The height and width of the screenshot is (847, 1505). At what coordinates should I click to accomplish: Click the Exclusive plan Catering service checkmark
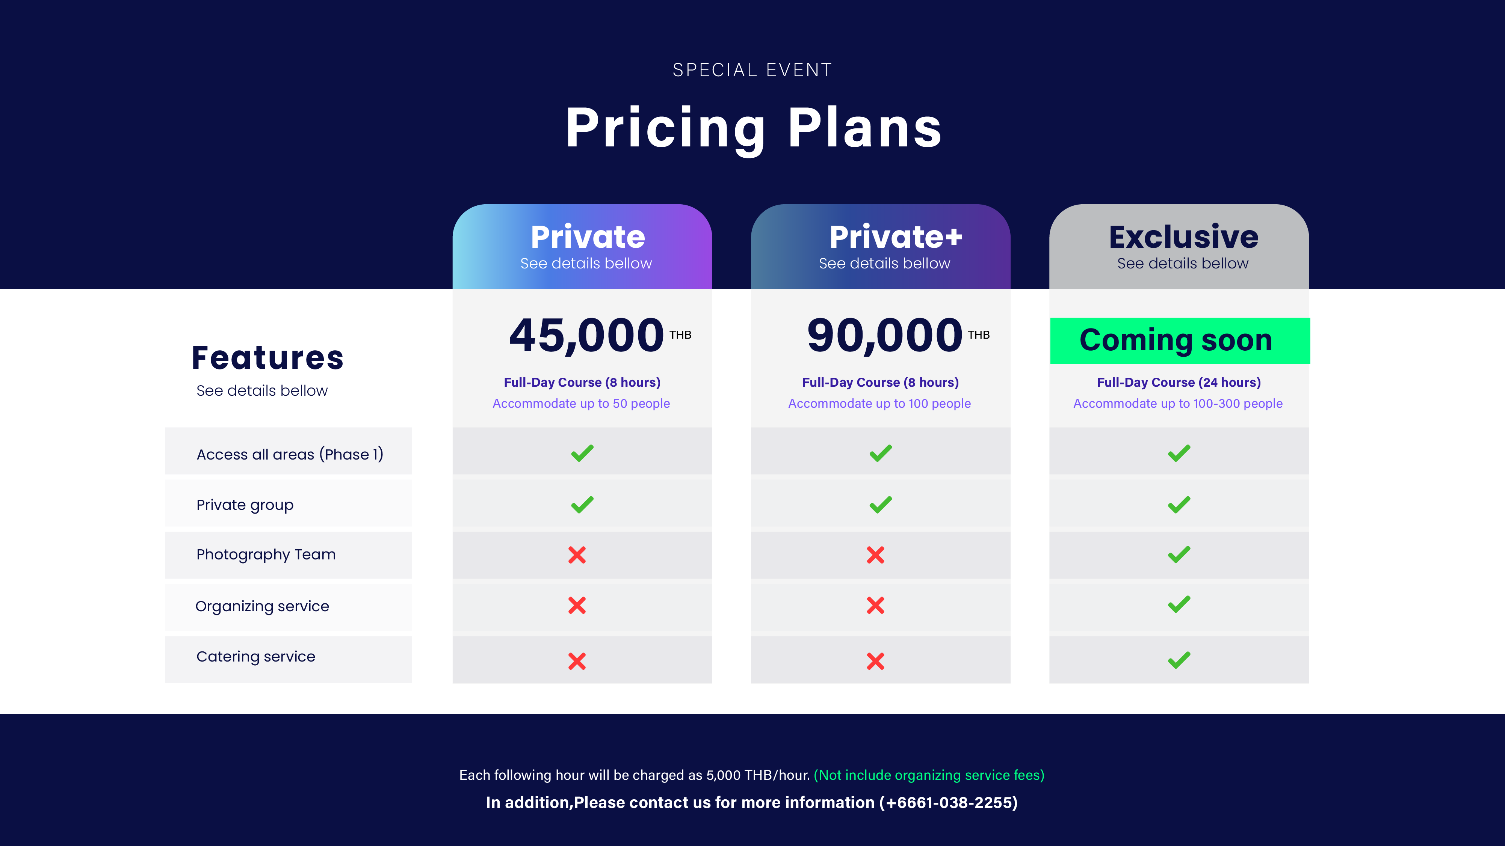coord(1179,660)
